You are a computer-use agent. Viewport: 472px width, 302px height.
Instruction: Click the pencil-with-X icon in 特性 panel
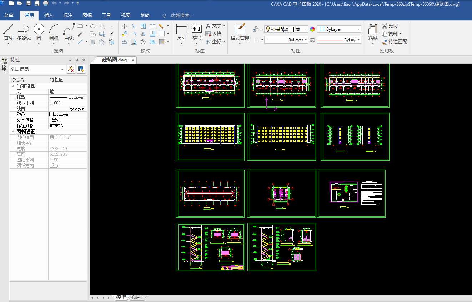point(71,69)
